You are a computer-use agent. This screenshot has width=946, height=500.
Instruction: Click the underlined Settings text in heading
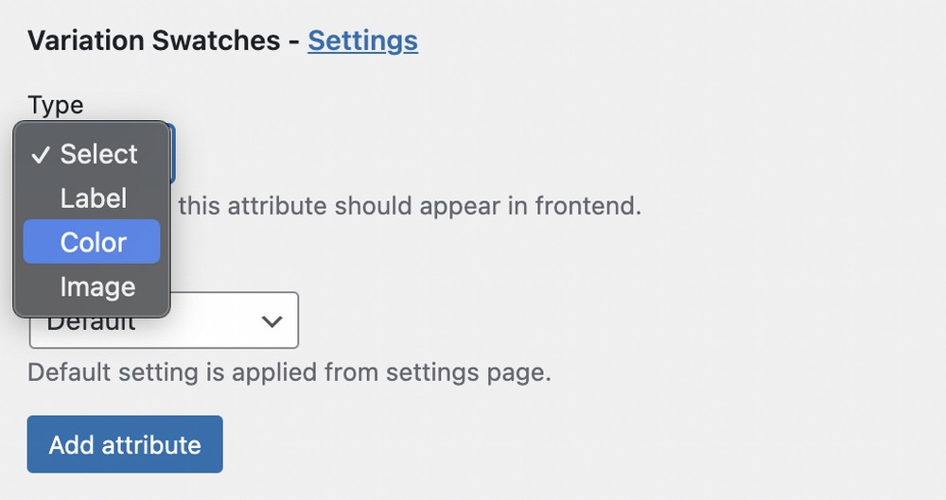coord(362,41)
